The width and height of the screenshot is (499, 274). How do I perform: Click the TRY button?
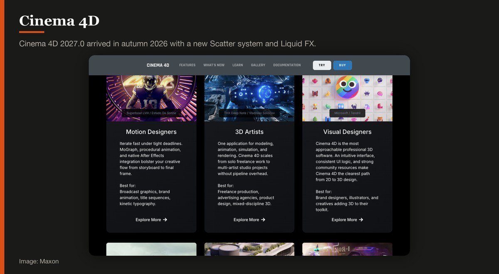[322, 65]
